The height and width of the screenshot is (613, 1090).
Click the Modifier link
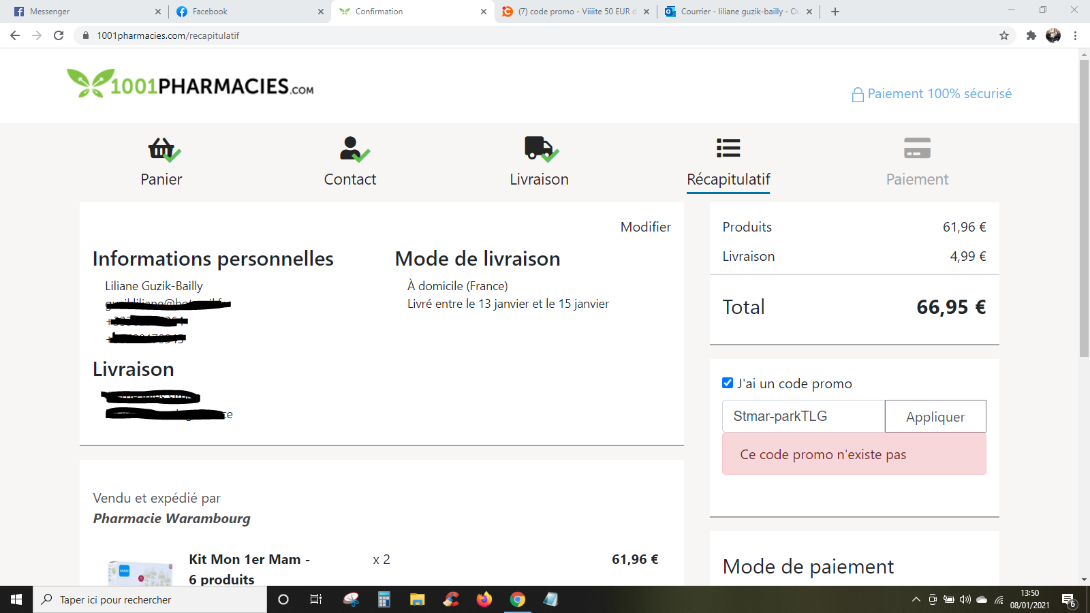point(645,227)
